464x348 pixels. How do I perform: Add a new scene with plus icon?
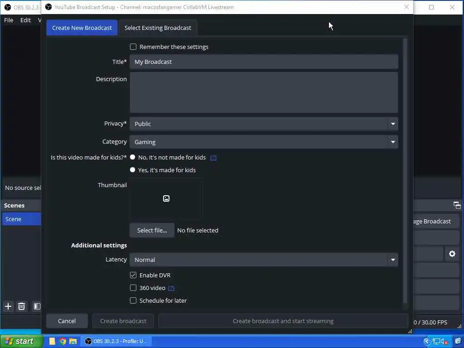[8, 306]
